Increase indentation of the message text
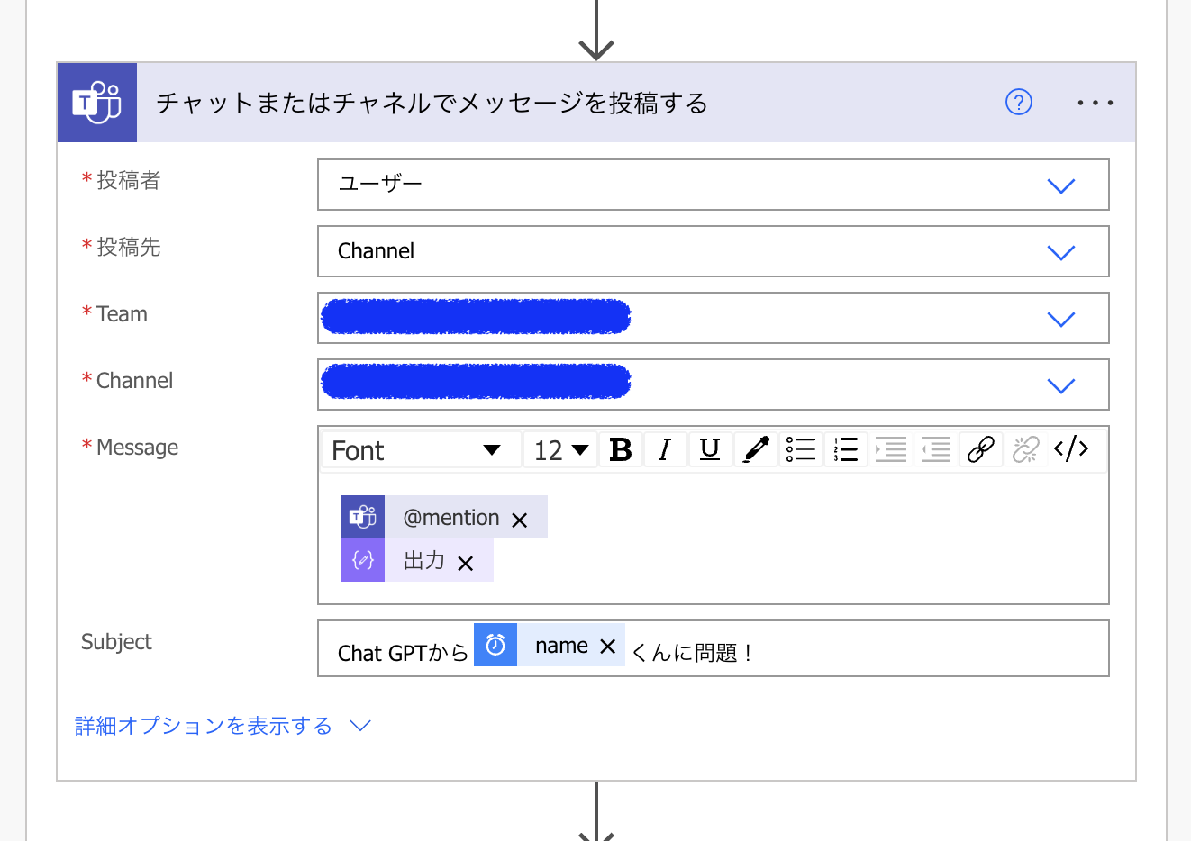Image resolution: width=1191 pixels, height=841 pixels. (x=891, y=448)
